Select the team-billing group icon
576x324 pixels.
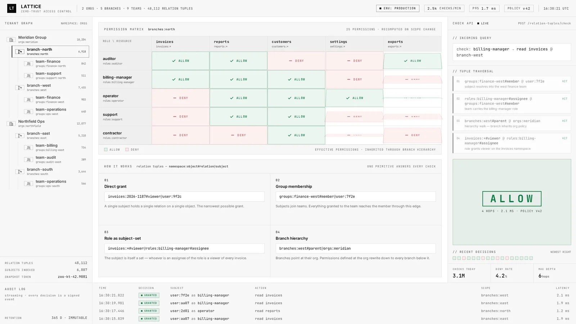tap(28, 148)
